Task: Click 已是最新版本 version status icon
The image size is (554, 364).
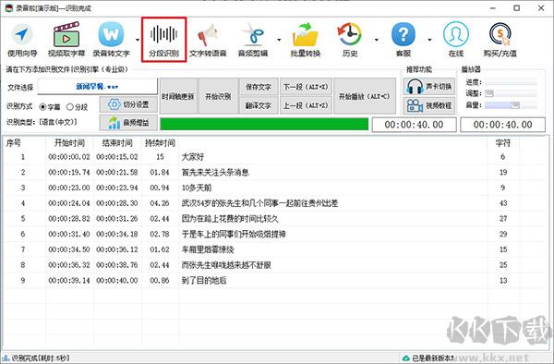Action: [406, 358]
